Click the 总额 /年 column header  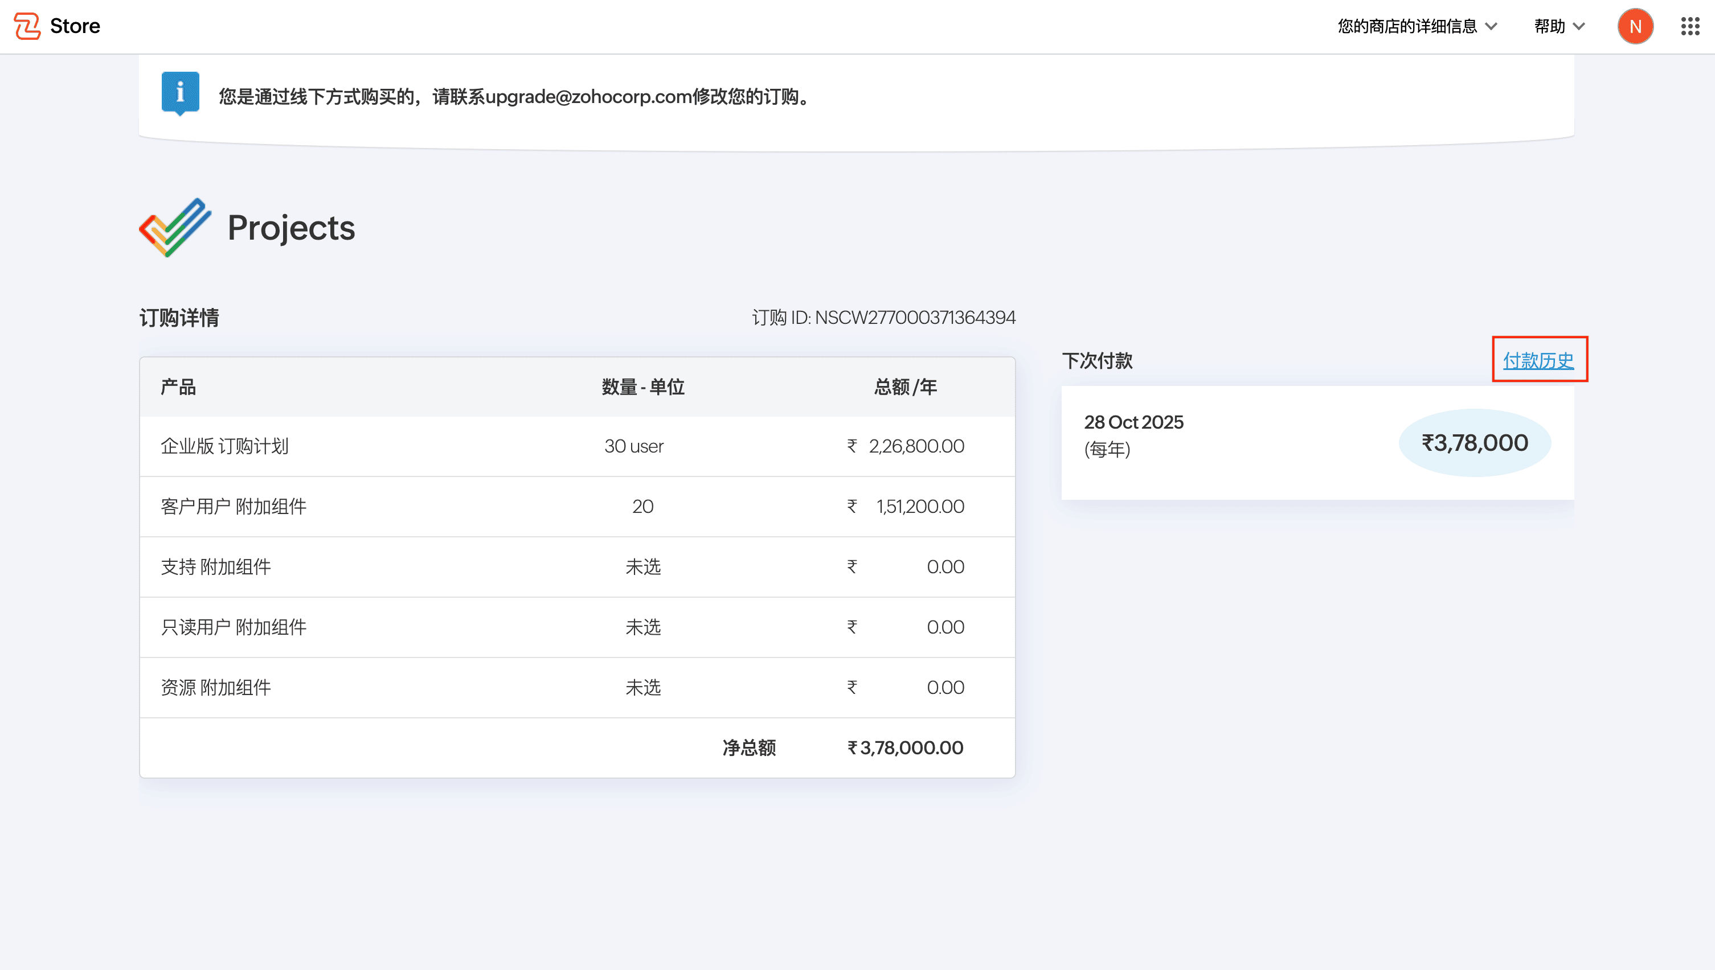(905, 387)
